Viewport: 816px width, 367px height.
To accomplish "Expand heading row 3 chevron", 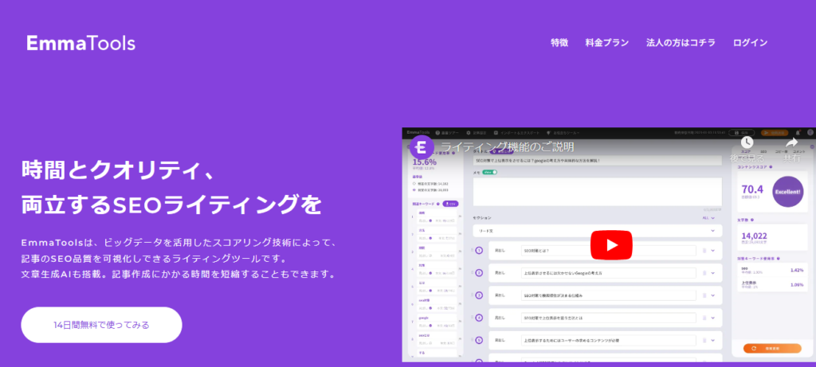I will 713,295.
